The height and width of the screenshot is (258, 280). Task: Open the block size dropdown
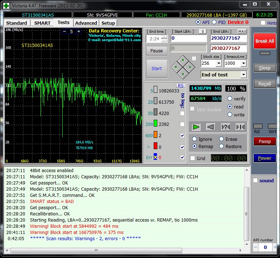click(219, 63)
